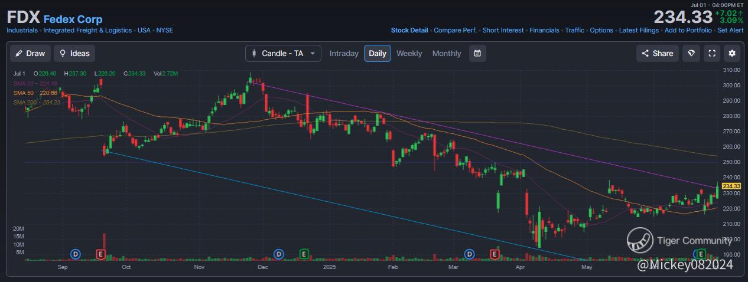Screen dimensions: 748x282
Task: Add FDX to Portfolio
Action: (x=688, y=30)
